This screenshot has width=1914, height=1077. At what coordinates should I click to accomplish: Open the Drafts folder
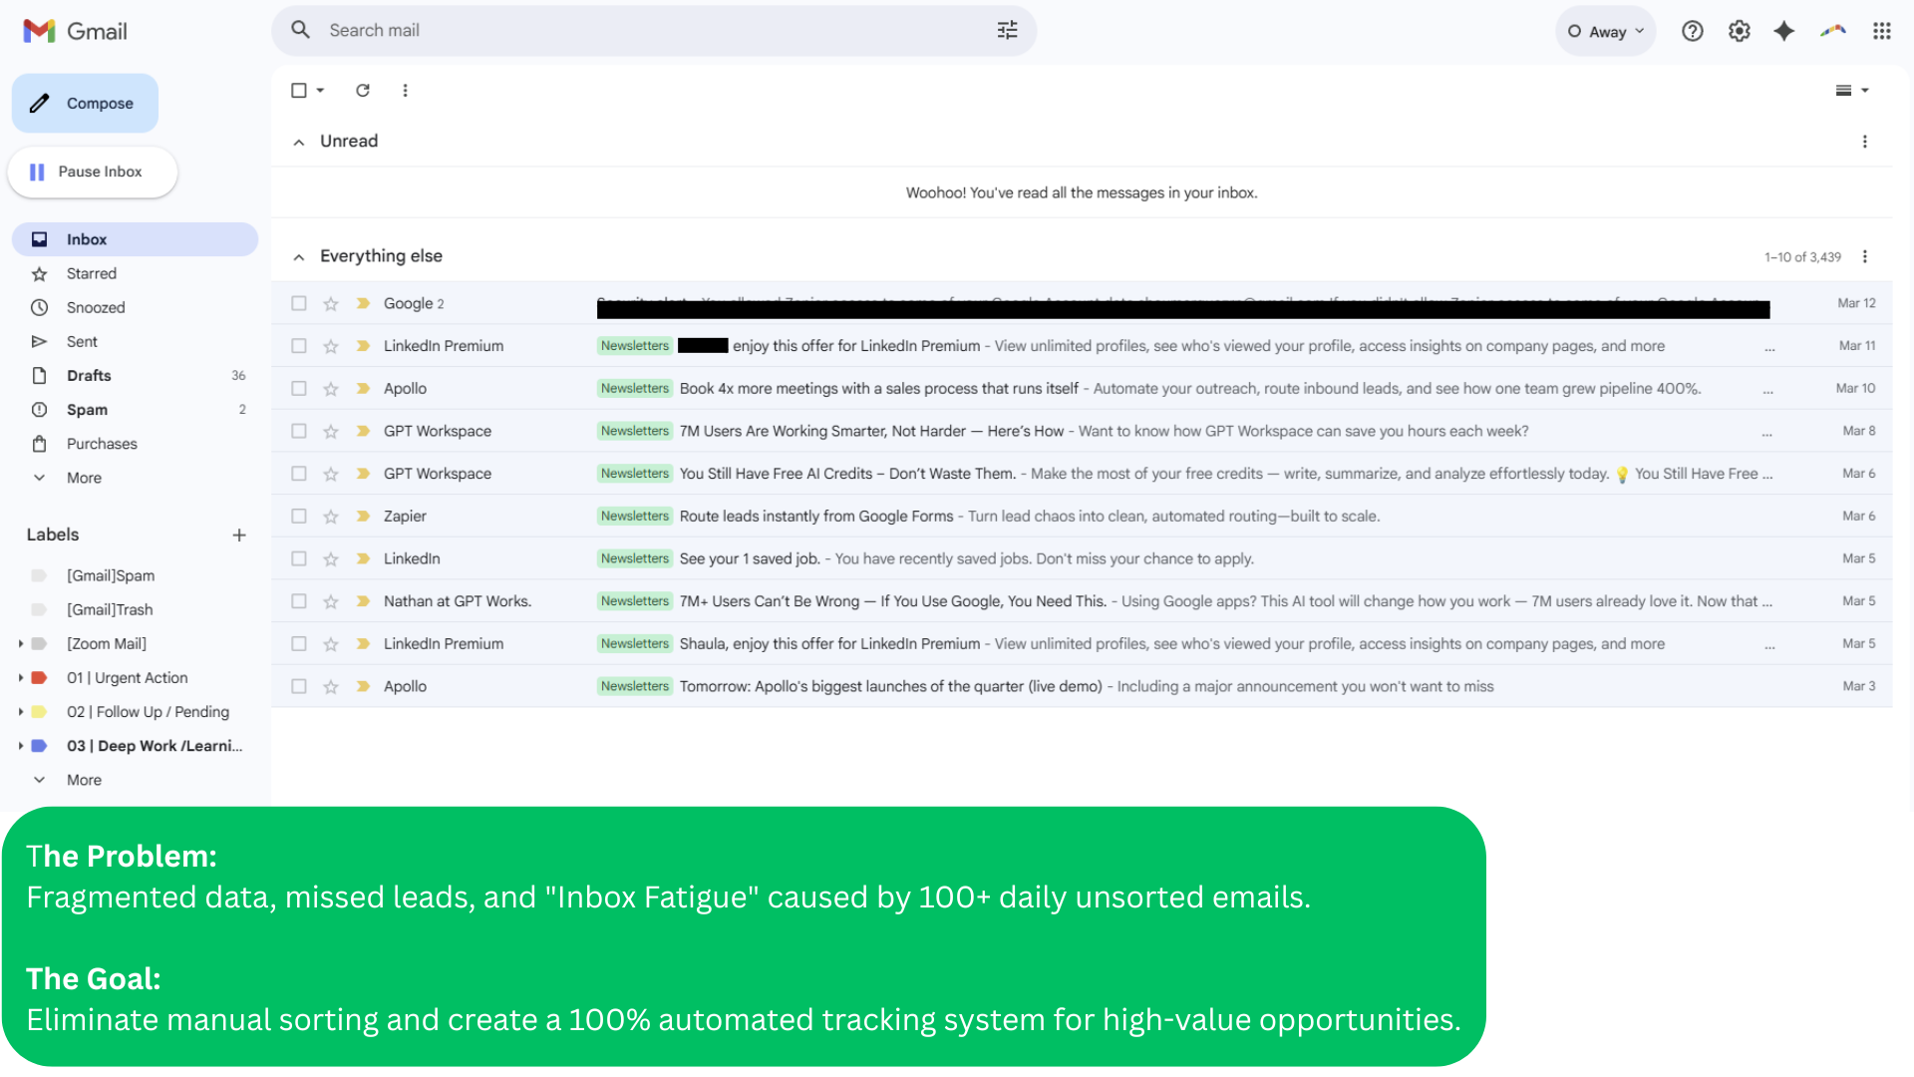[89, 376]
